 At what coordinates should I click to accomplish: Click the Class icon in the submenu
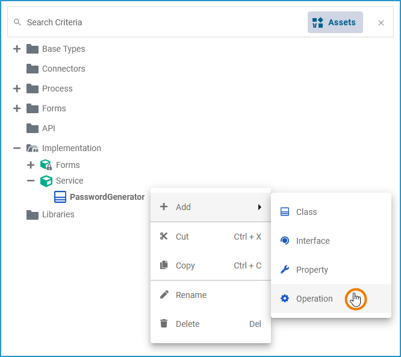click(285, 212)
